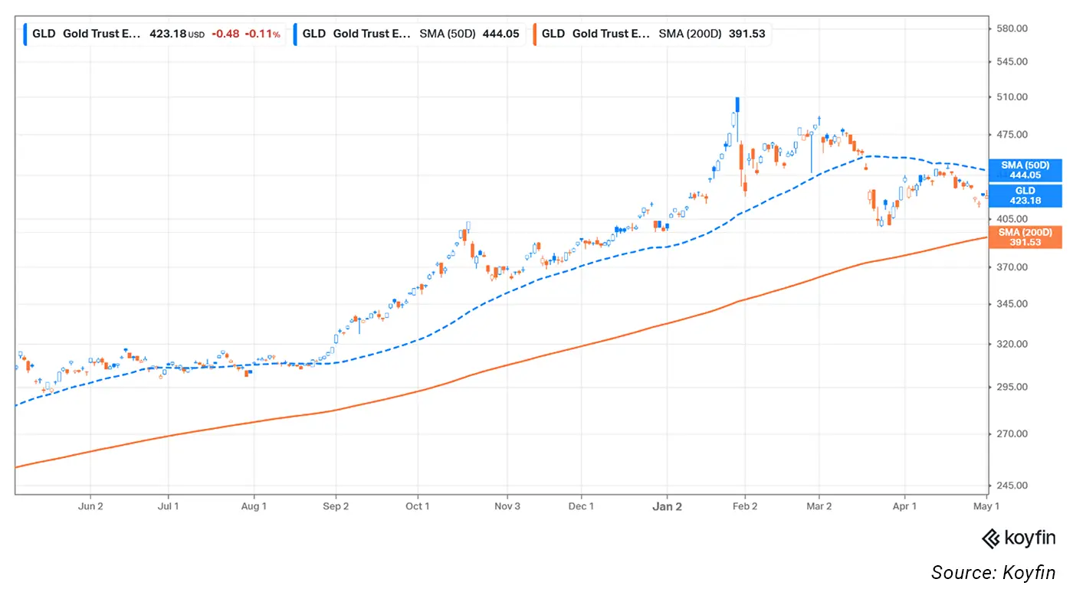Click the orange SMA (200D) axis price tag
The height and width of the screenshot is (602, 1073).
(x=1025, y=237)
